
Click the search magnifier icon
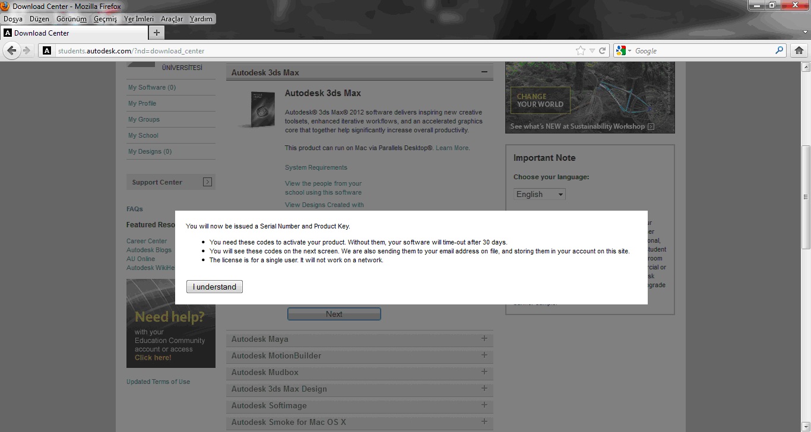(780, 50)
